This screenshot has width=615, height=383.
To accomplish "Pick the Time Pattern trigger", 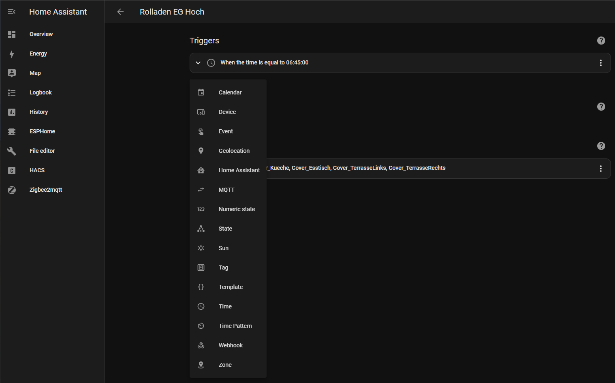I will (235, 326).
